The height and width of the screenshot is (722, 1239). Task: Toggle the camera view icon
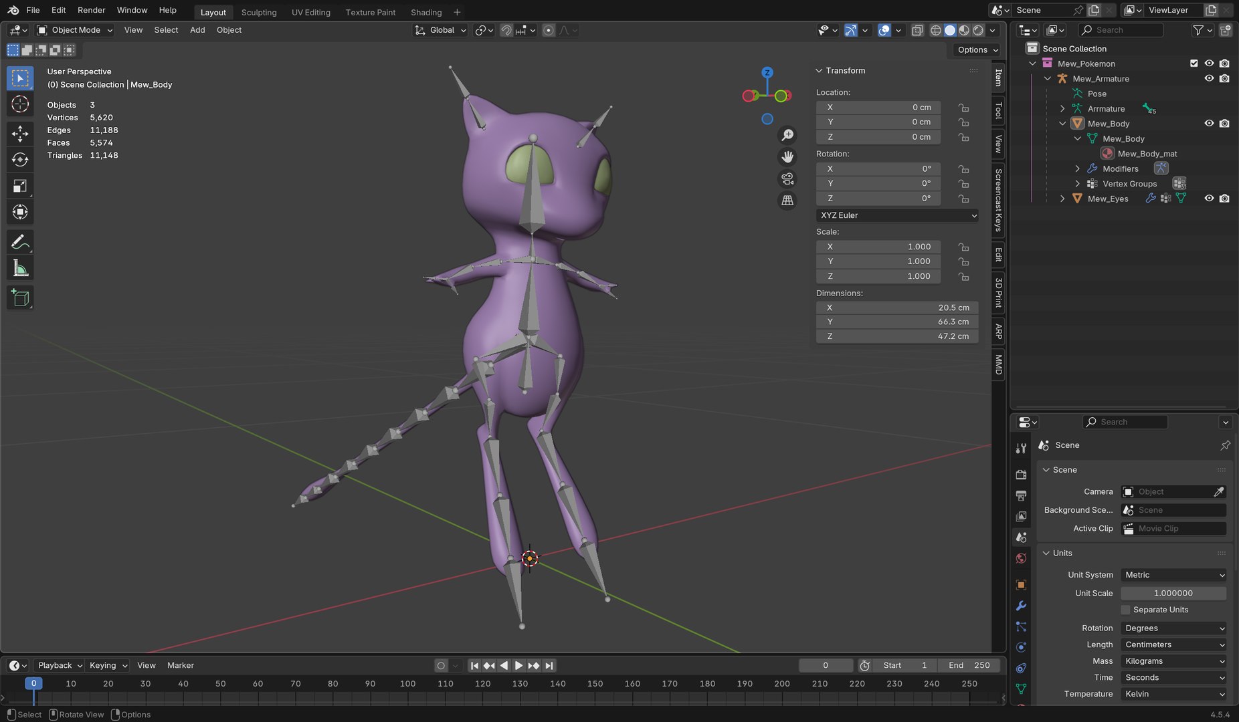point(787,178)
